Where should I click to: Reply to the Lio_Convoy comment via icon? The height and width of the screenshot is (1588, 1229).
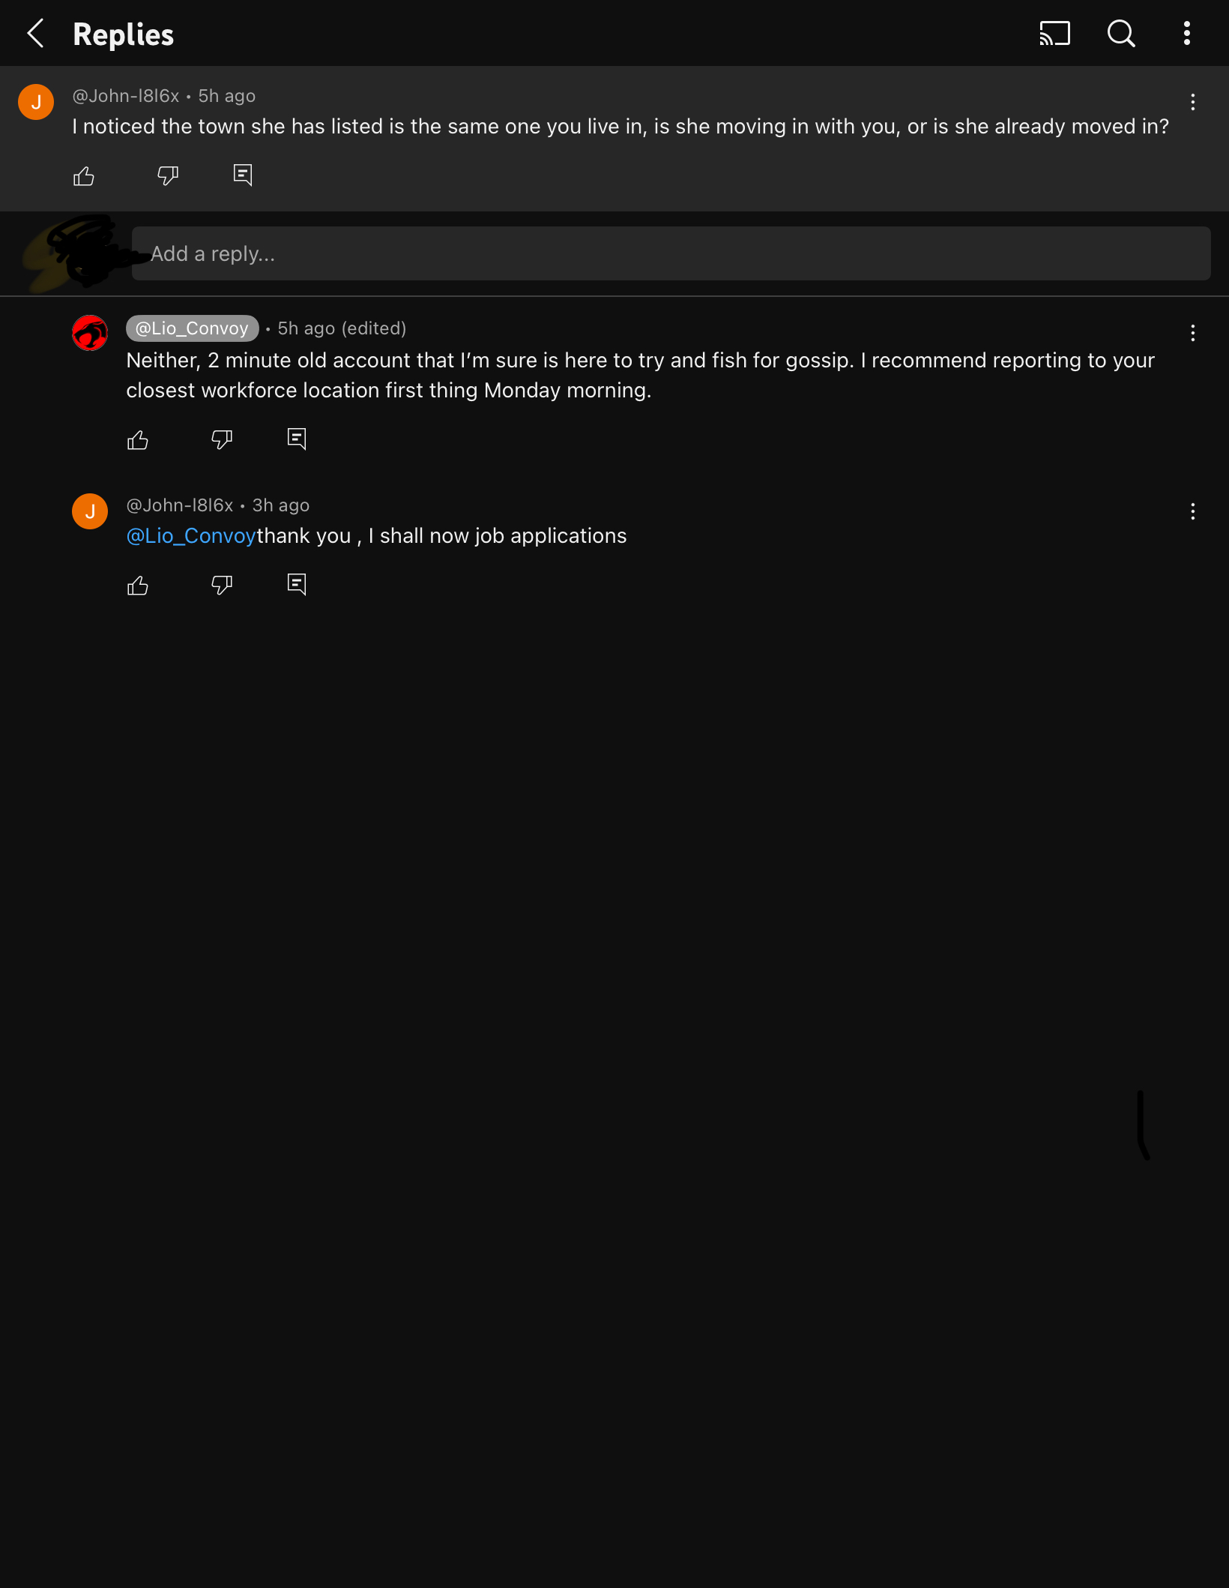point(297,440)
